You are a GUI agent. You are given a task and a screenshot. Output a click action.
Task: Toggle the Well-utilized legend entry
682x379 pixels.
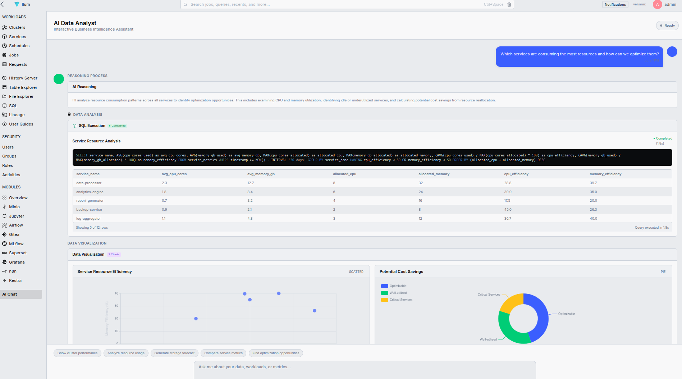point(398,293)
